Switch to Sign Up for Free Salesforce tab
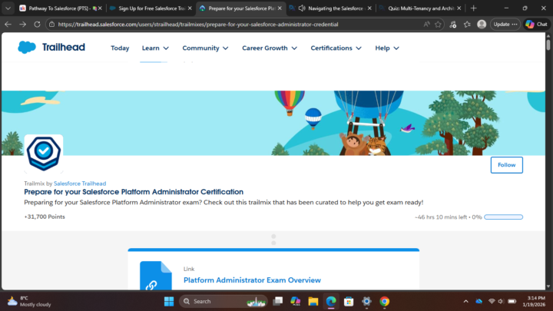This screenshot has width=553, height=311. pos(150,8)
